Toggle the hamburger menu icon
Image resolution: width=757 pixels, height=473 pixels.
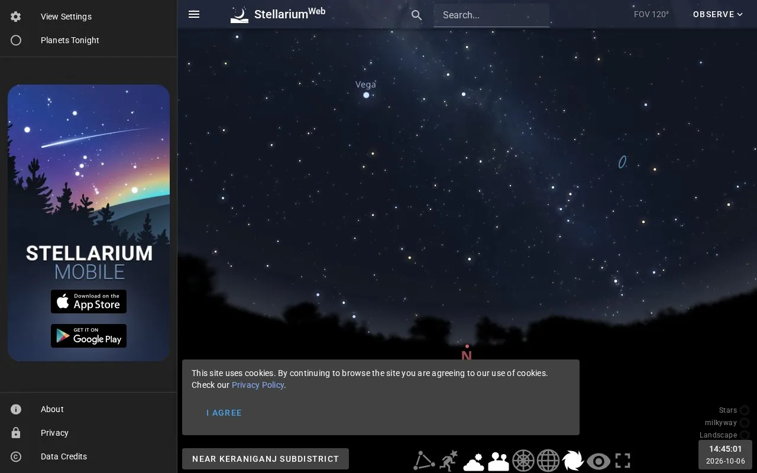(x=194, y=14)
